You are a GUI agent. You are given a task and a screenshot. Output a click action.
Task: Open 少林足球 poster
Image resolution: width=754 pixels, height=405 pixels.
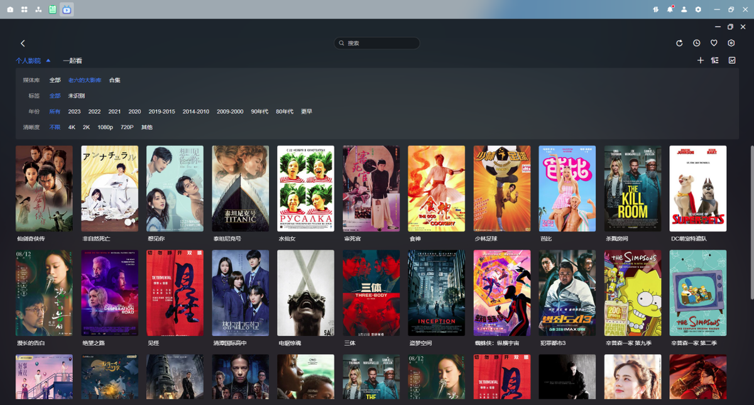[502, 188]
